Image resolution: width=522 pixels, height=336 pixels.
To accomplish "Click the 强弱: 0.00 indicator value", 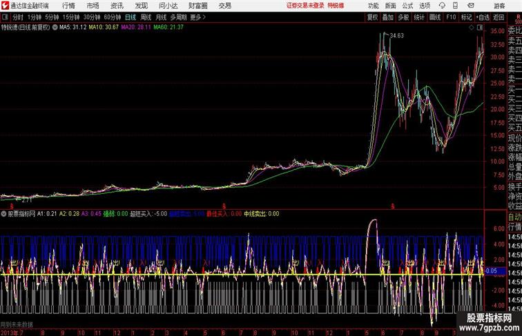I will pos(115,214).
